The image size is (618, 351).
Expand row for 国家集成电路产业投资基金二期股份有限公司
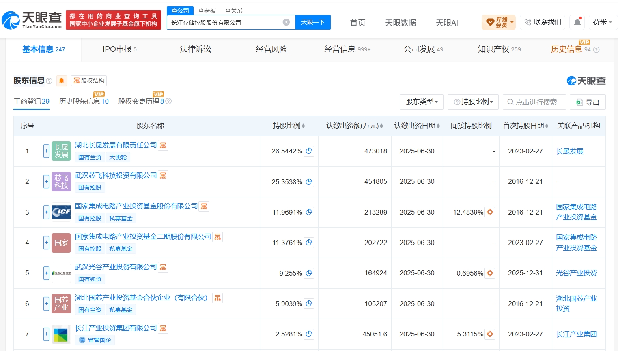coord(46,243)
